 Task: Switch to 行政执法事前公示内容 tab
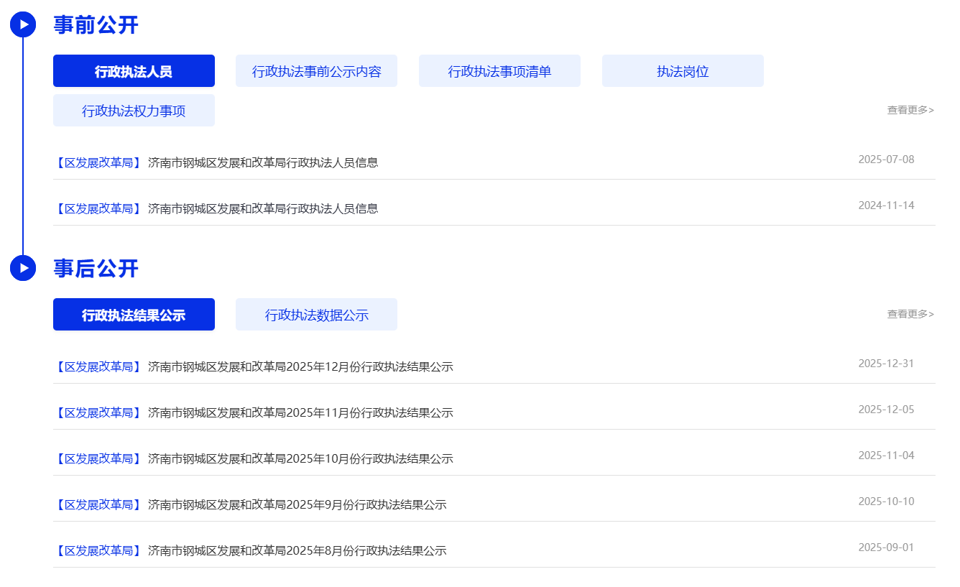(x=316, y=71)
